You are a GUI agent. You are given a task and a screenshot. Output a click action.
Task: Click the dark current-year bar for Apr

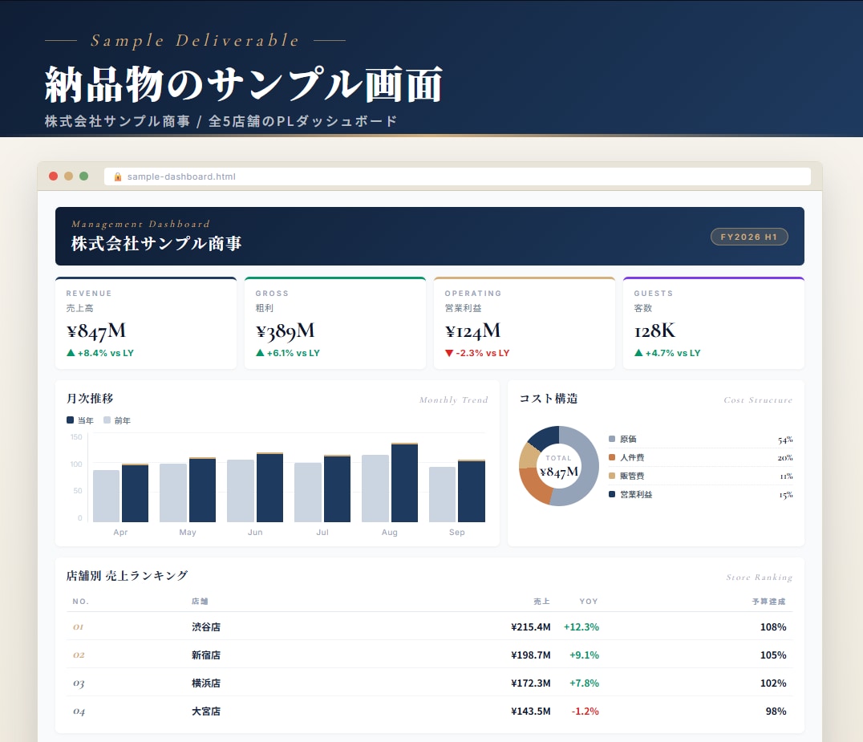pos(135,493)
